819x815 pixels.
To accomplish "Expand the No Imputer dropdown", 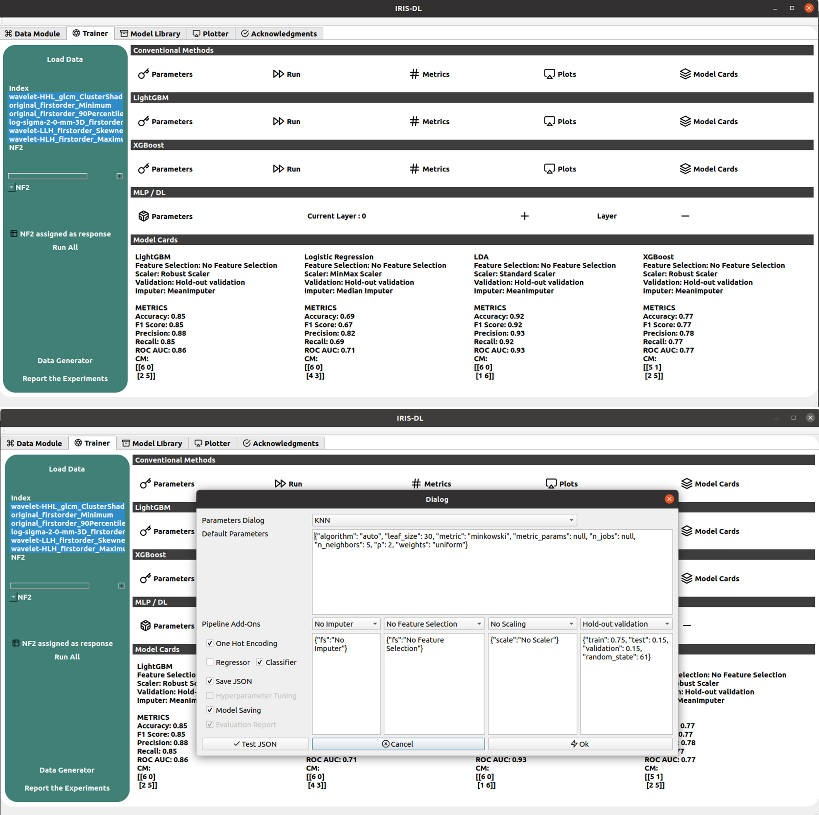I will pos(346,624).
